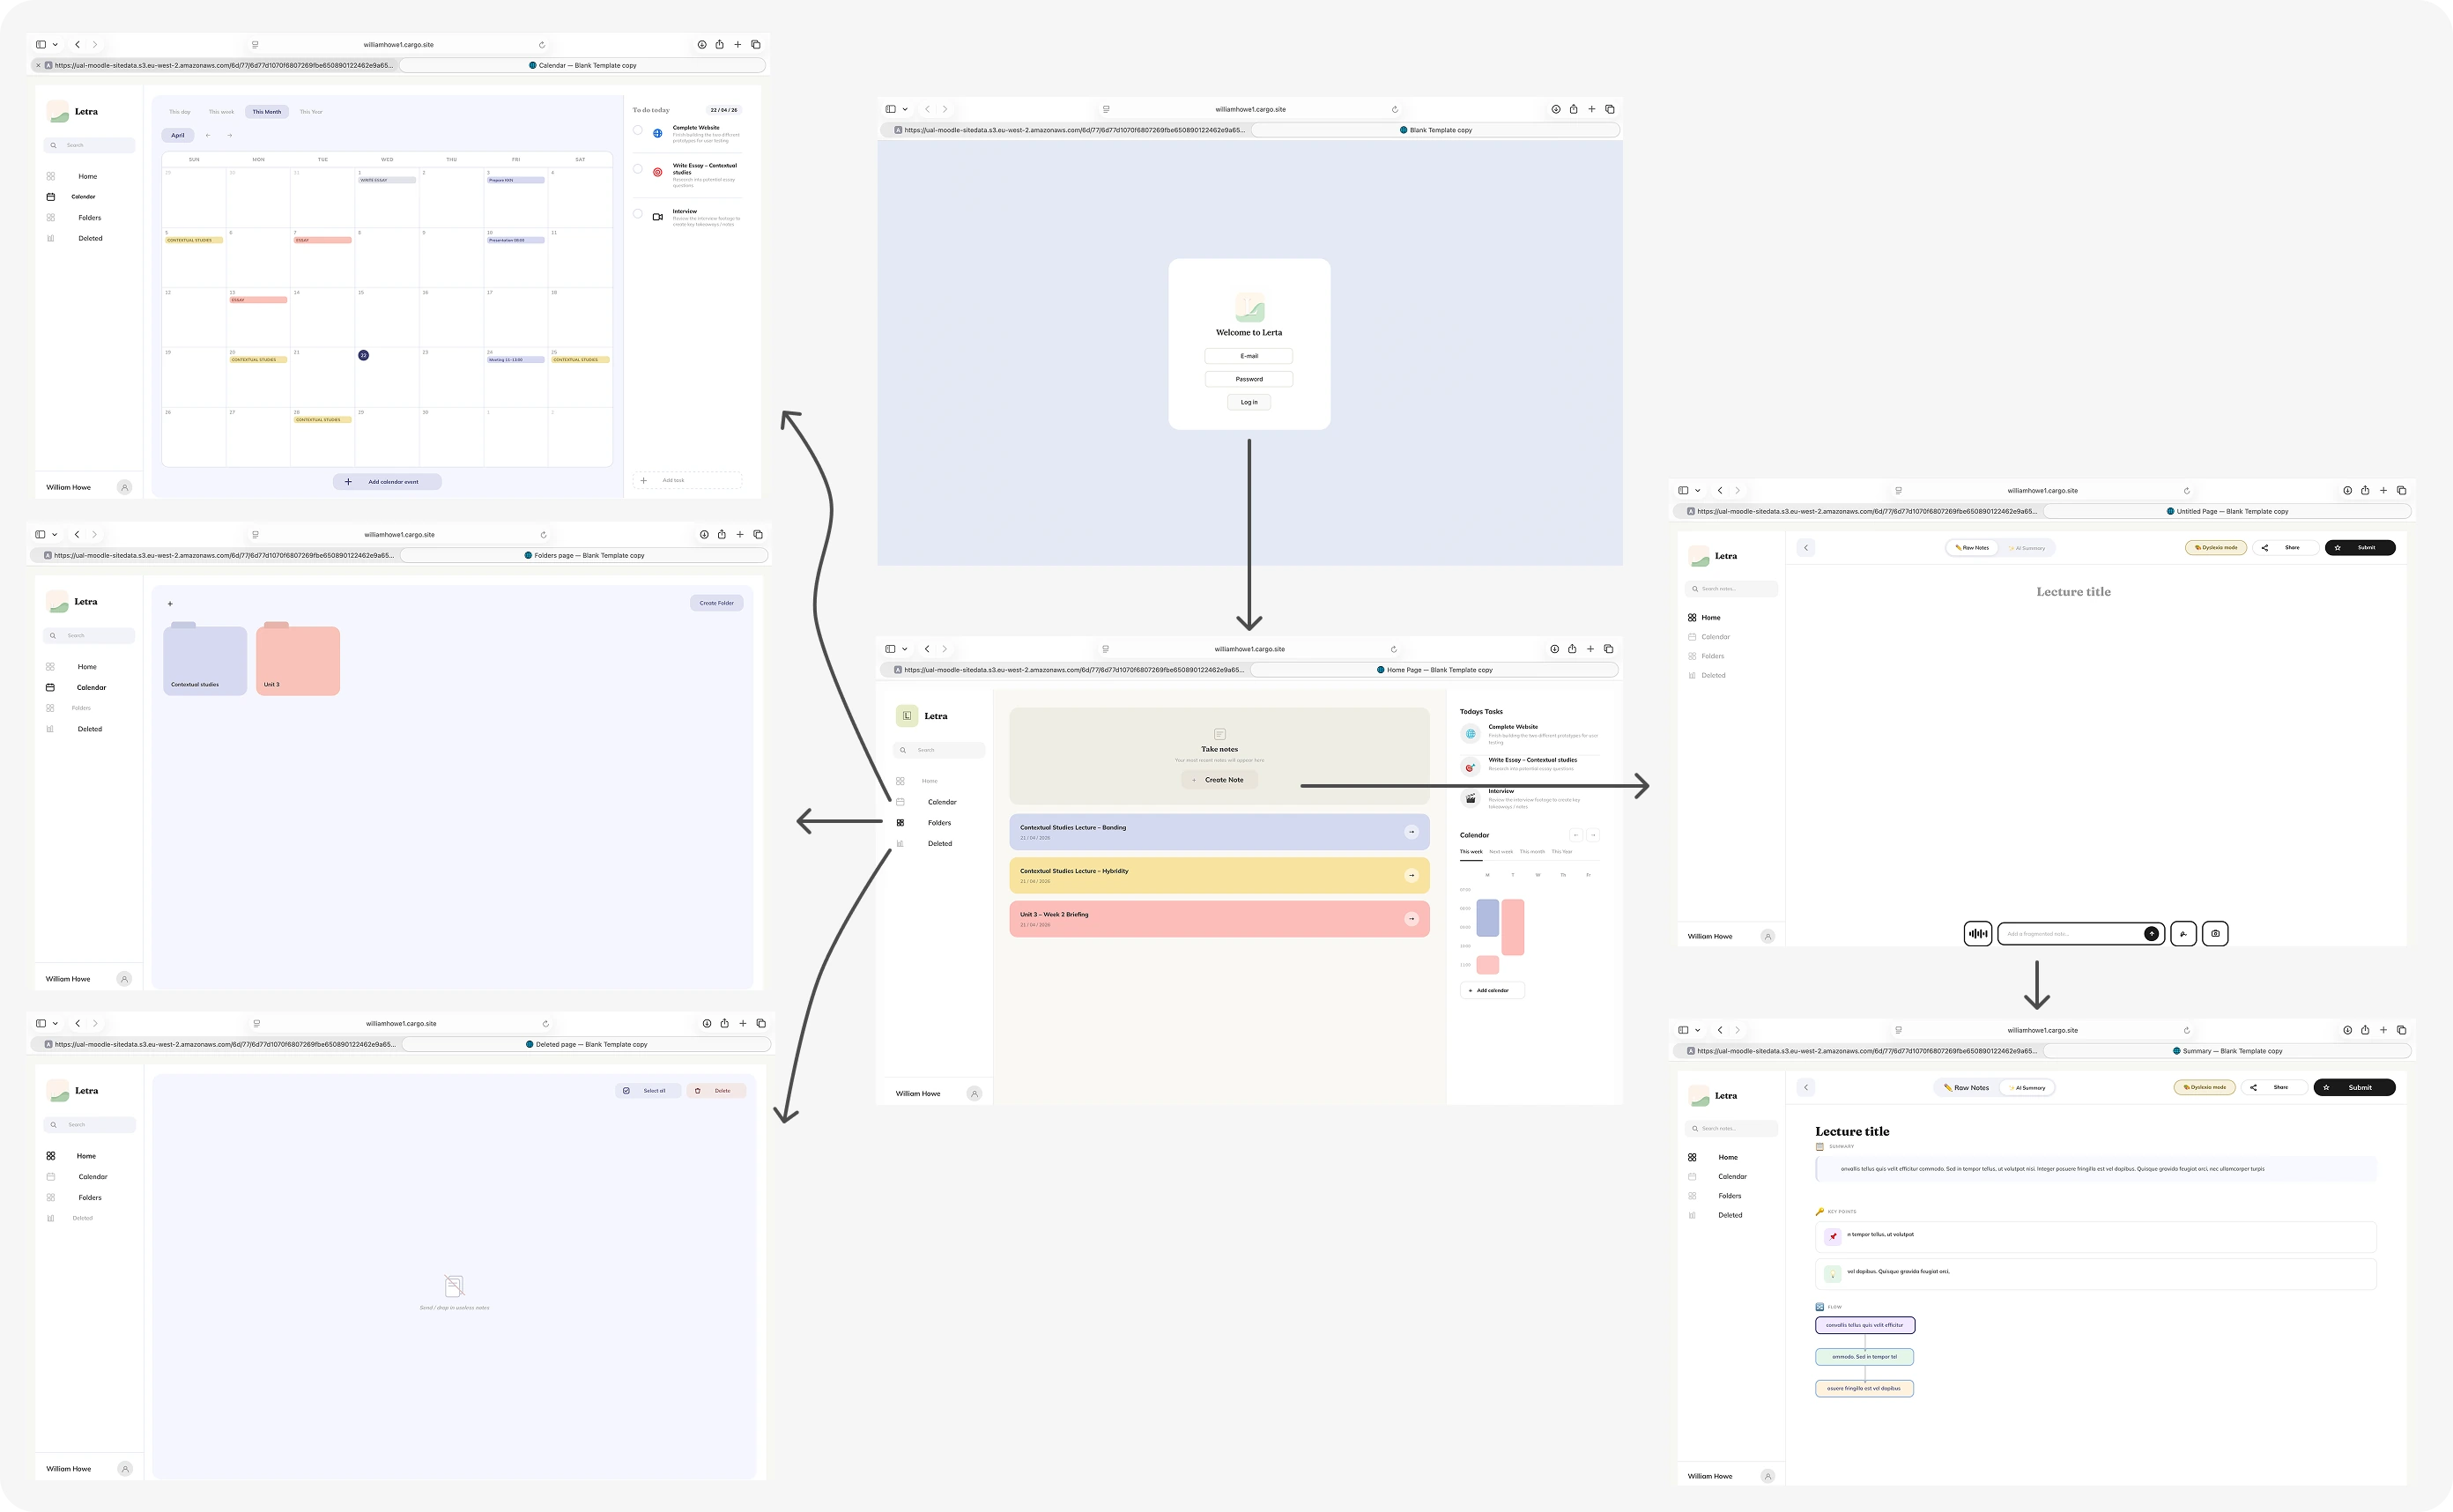Open Unit 3 – Week 2 Briefing arrow

coord(1411,919)
